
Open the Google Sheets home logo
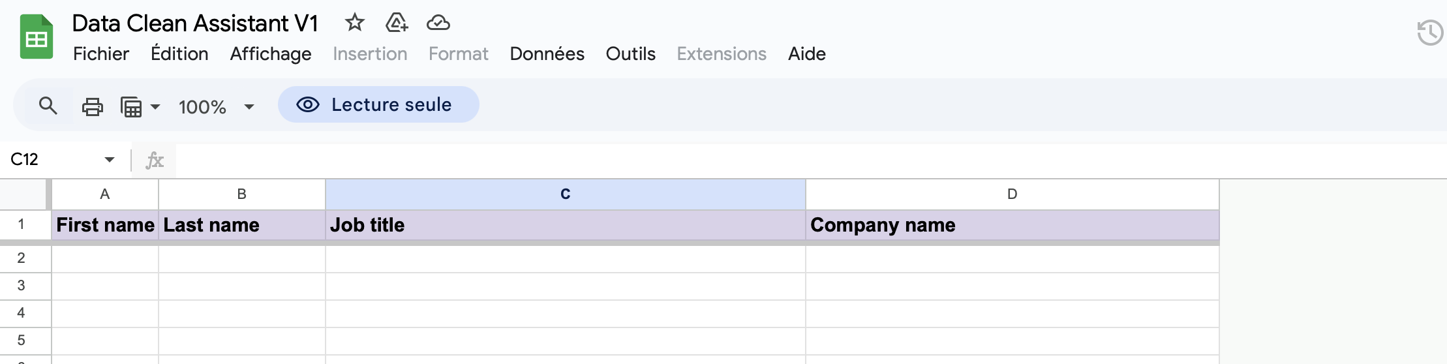click(37, 37)
